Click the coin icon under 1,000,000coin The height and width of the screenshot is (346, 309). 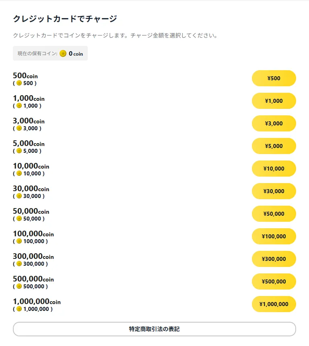click(19, 309)
